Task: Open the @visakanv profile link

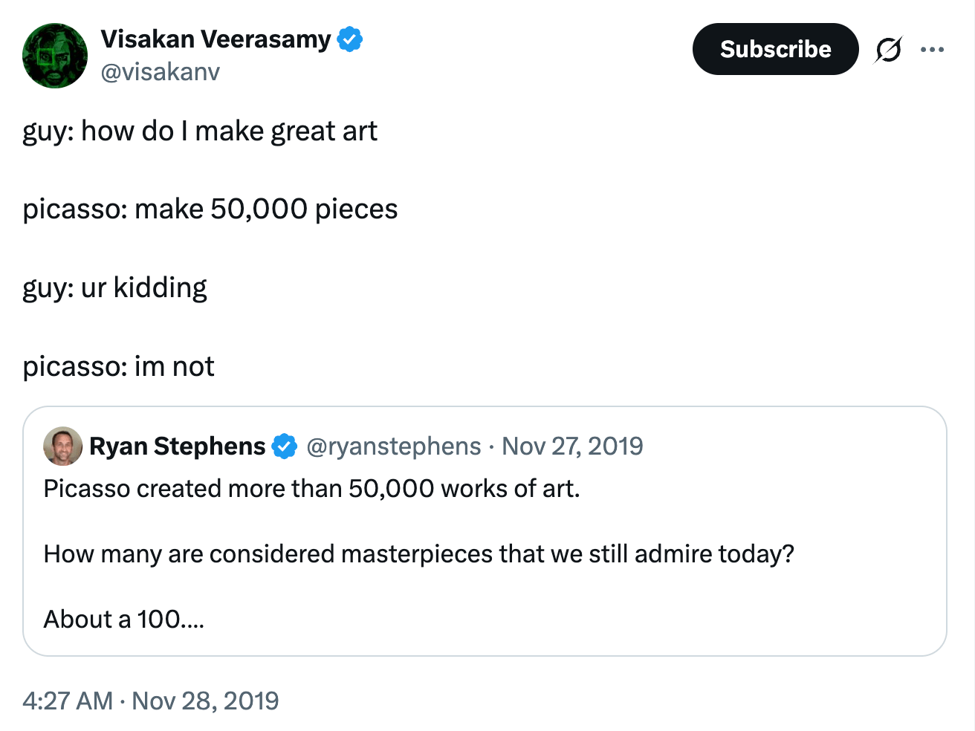Action: pos(161,72)
